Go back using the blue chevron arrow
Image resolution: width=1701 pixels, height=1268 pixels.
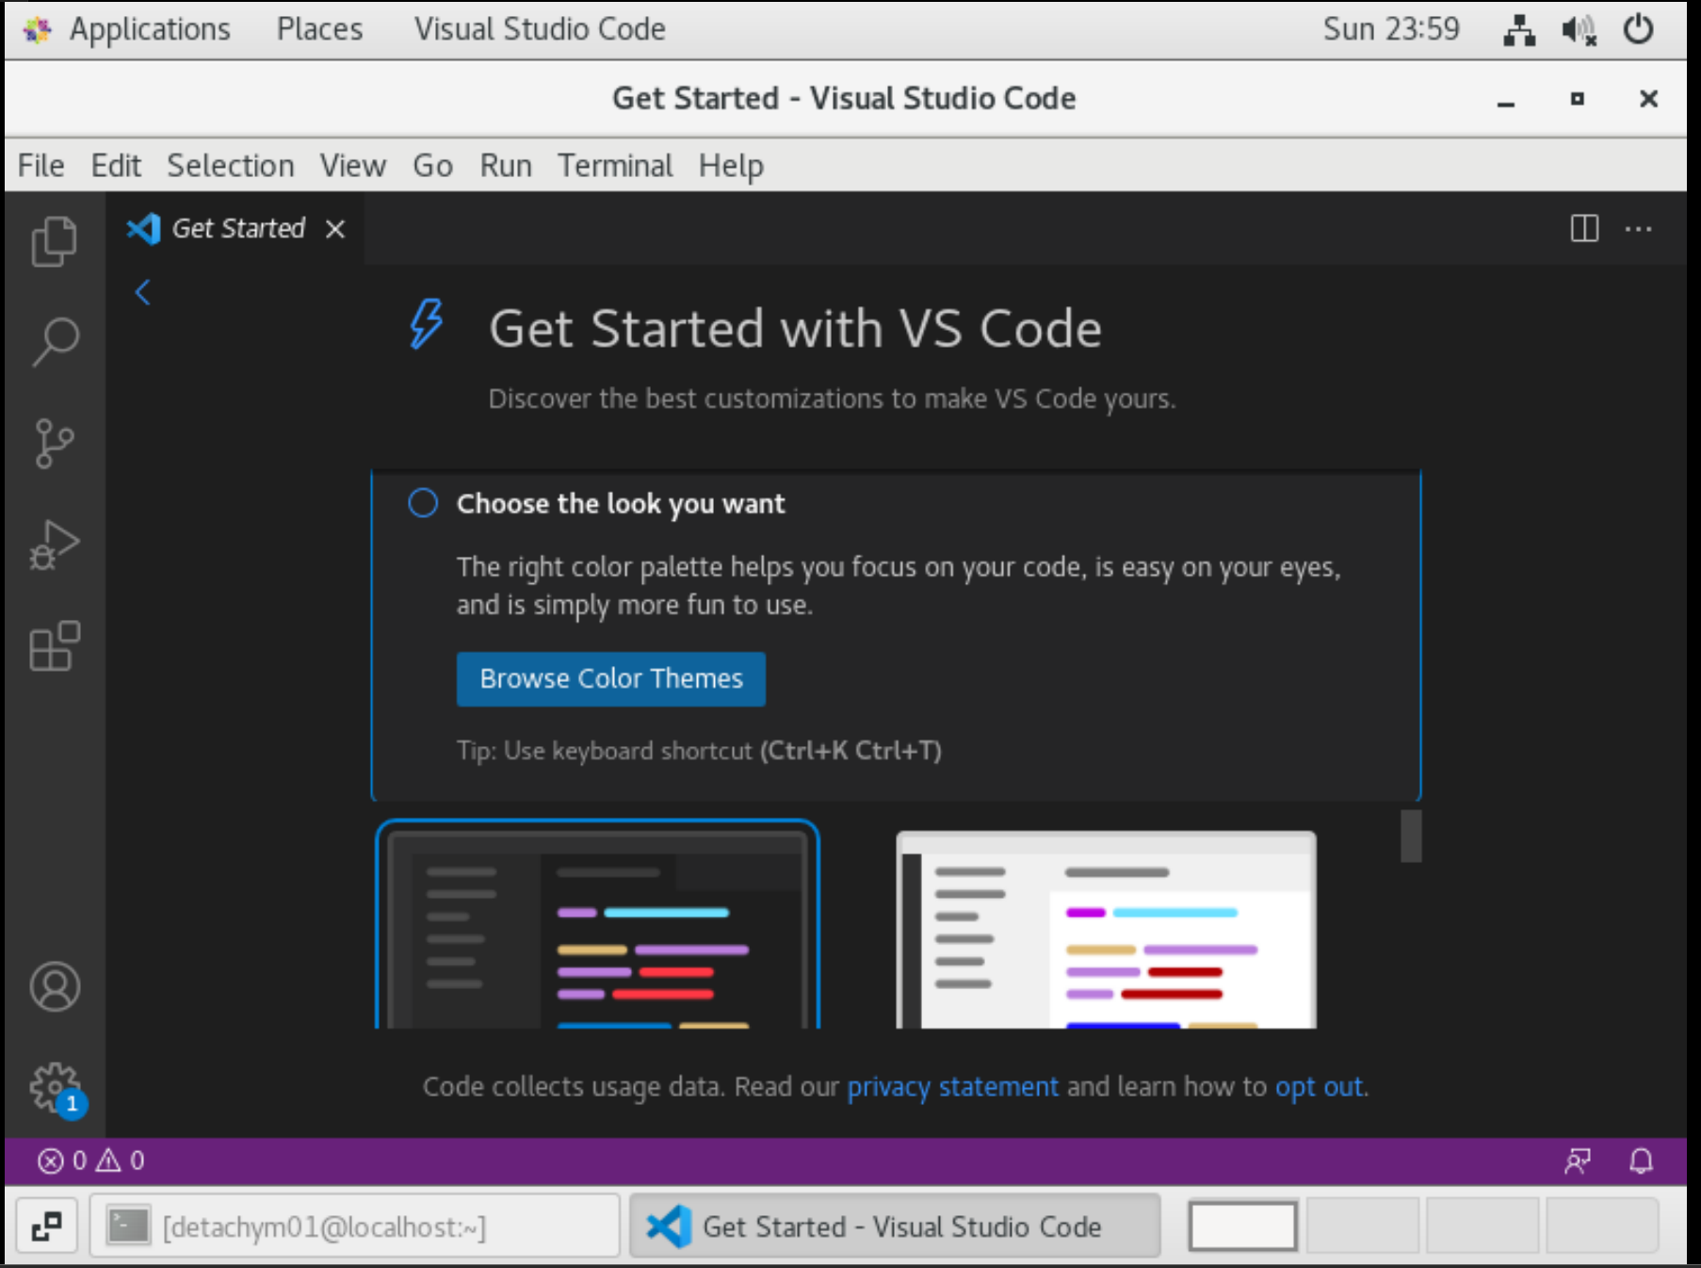142,292
